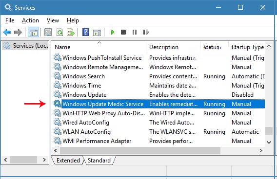The height and width of the screenshot is (179, 277).
Task: Click gear icon beside WMI Performance Adapter
Action: click(58, 141)
